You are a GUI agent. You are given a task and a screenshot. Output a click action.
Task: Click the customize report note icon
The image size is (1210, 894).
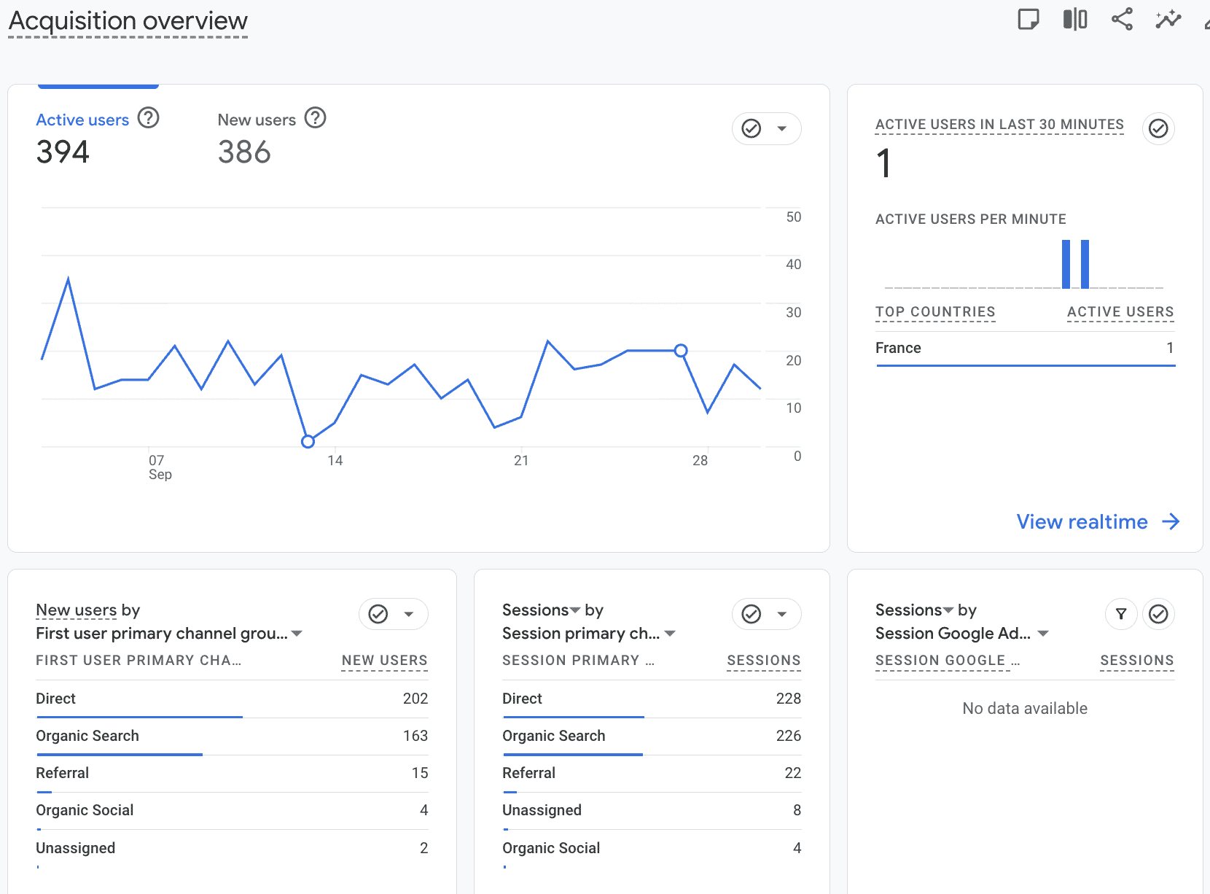click(x=1028, y=20)
